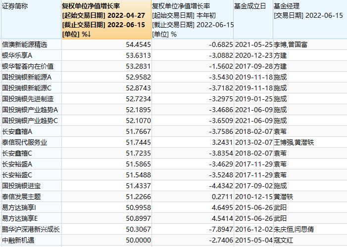Viewport: 347px width, 247px height.
Task: Click the growth value 53.6313
Action: pos(138,55)
